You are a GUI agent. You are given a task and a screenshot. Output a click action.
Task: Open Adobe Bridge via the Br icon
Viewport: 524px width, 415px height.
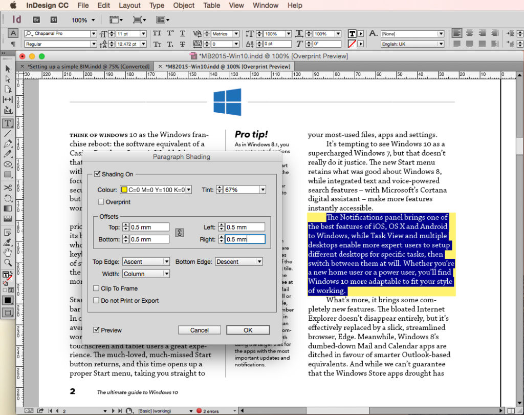36,19
